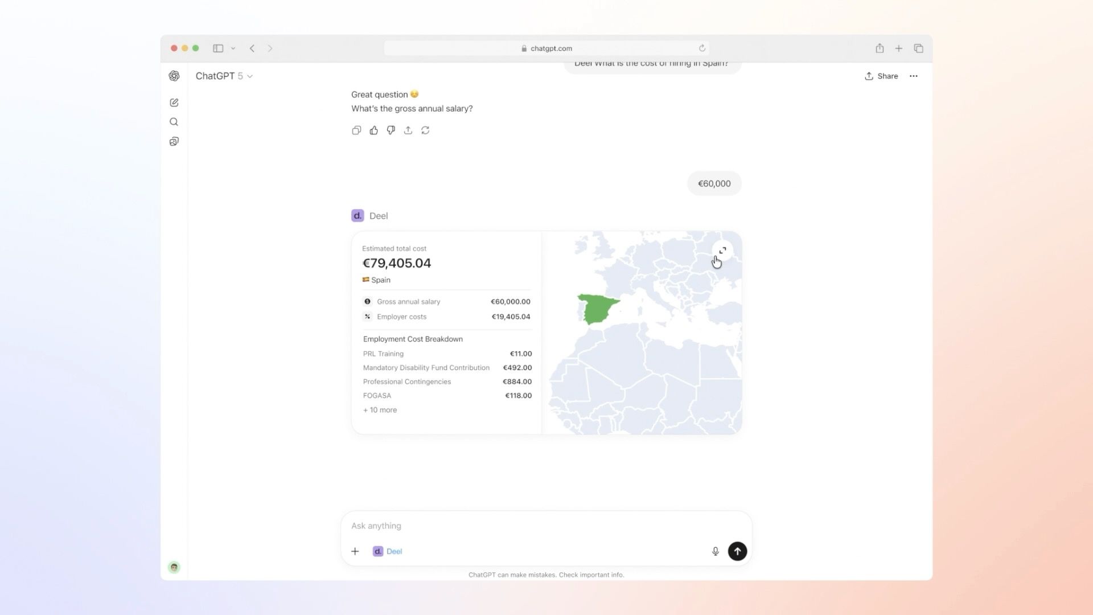Open the three-dots conversation options menu

point(914,76)
